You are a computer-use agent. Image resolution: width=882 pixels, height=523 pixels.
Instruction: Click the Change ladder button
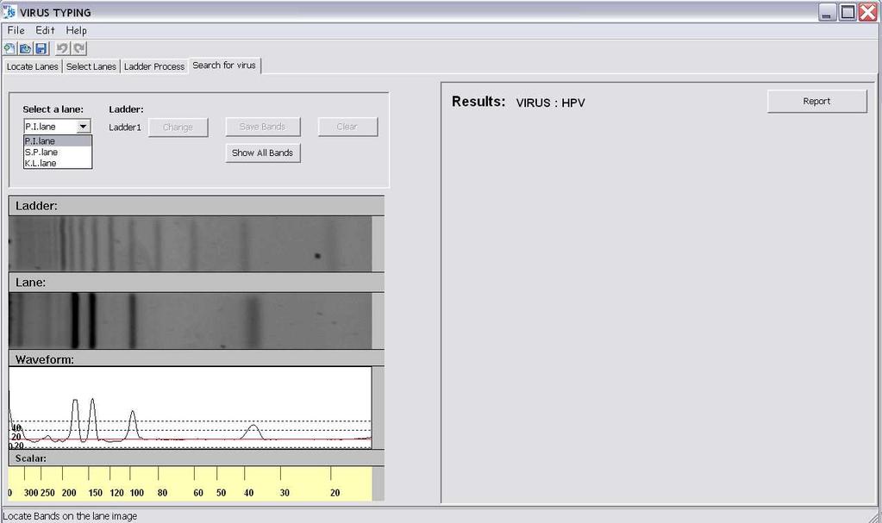click(178, 128)
